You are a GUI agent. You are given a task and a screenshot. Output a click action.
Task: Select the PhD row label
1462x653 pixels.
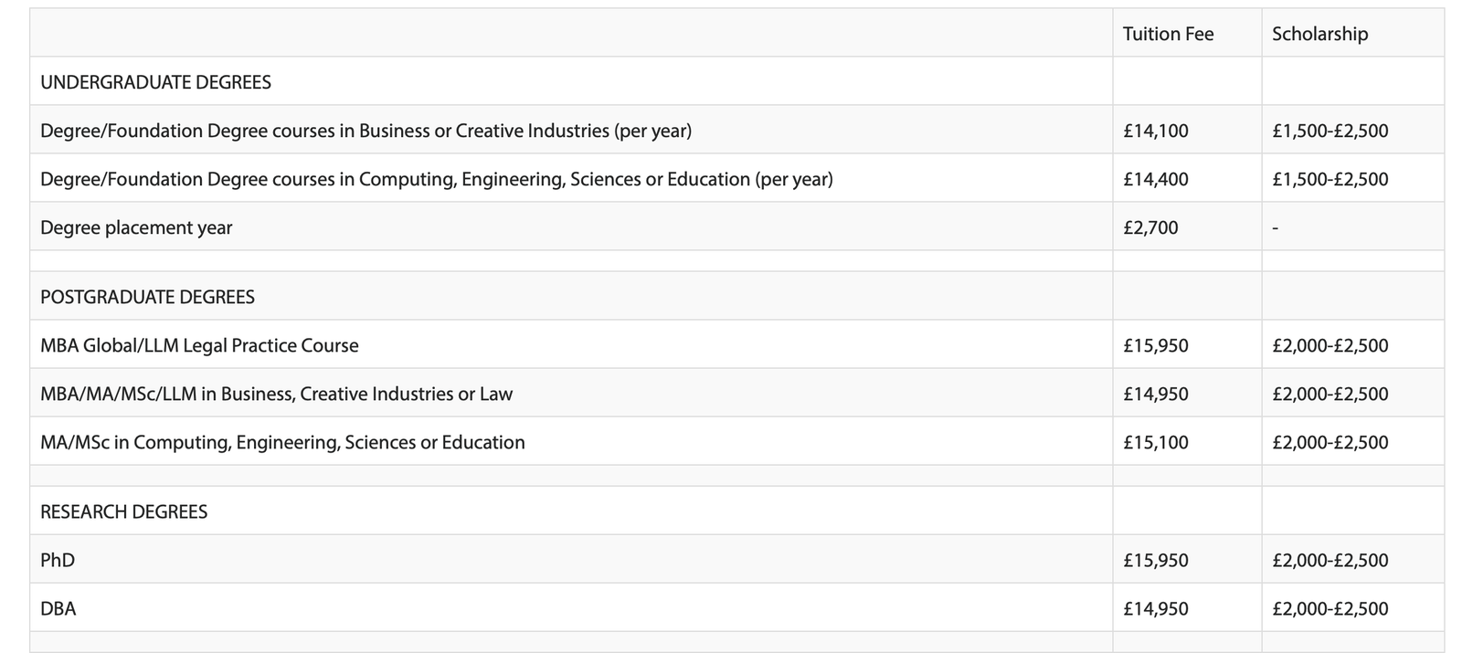point(58,560)
